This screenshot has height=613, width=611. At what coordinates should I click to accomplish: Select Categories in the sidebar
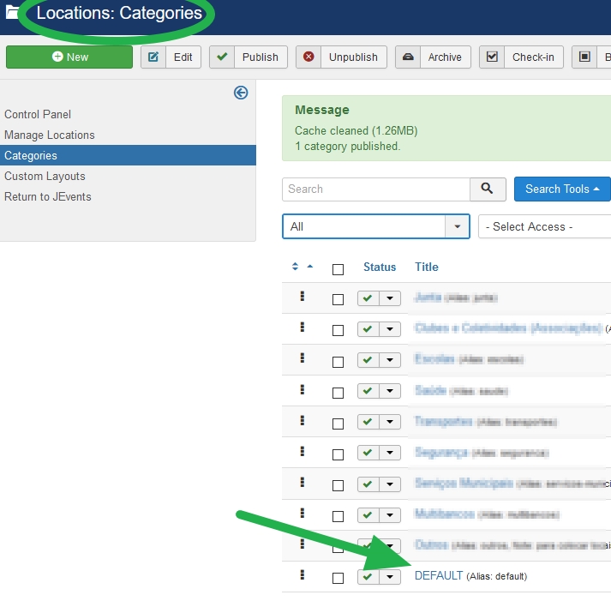click(x=128, y=155)
